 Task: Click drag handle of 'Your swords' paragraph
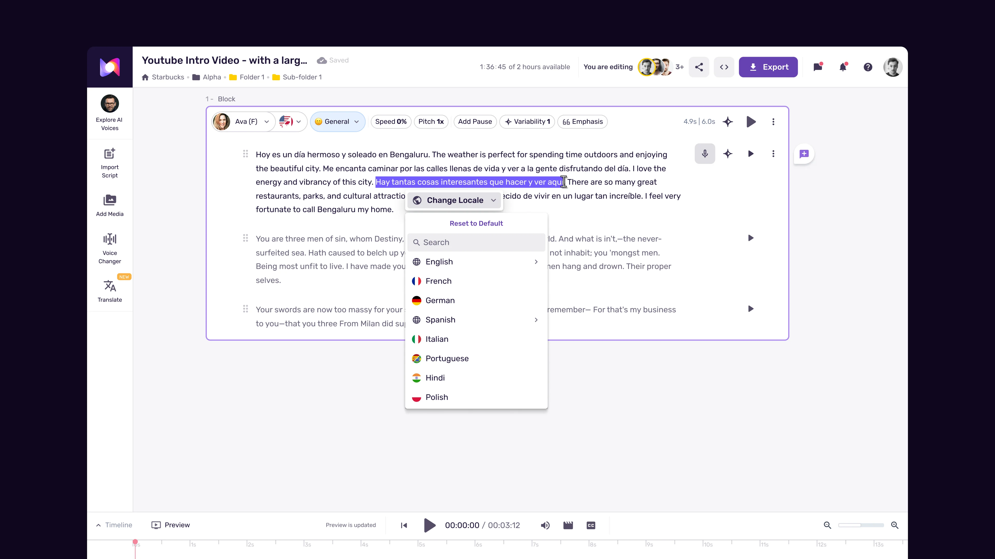[x=245, y=309]
